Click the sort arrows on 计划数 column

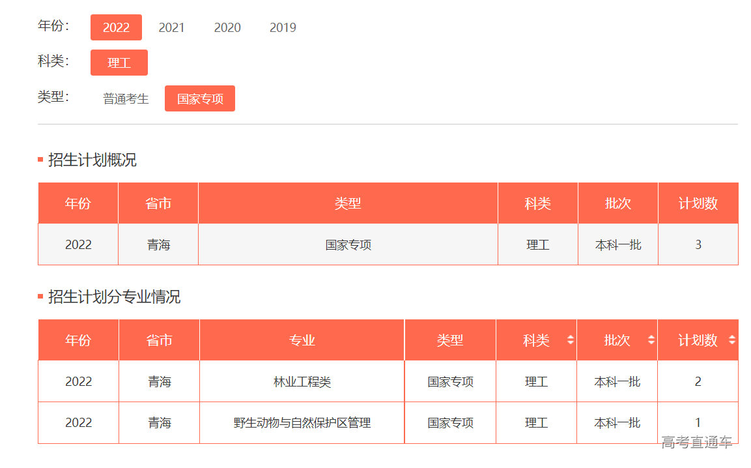(731, 340)
